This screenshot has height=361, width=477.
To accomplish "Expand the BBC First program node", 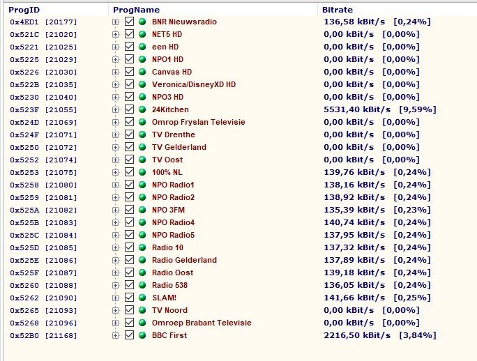I will (x=115, y=335).
